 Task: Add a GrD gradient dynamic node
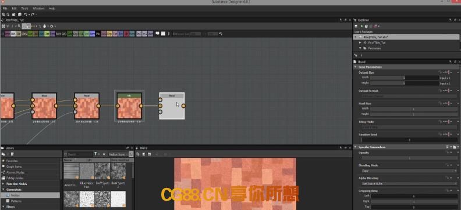tap(64, 34)
